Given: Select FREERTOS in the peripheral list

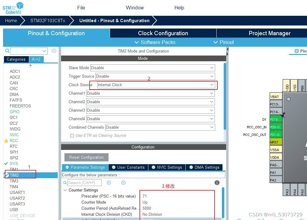Looking at the screenshot, I should click(20, 106).
